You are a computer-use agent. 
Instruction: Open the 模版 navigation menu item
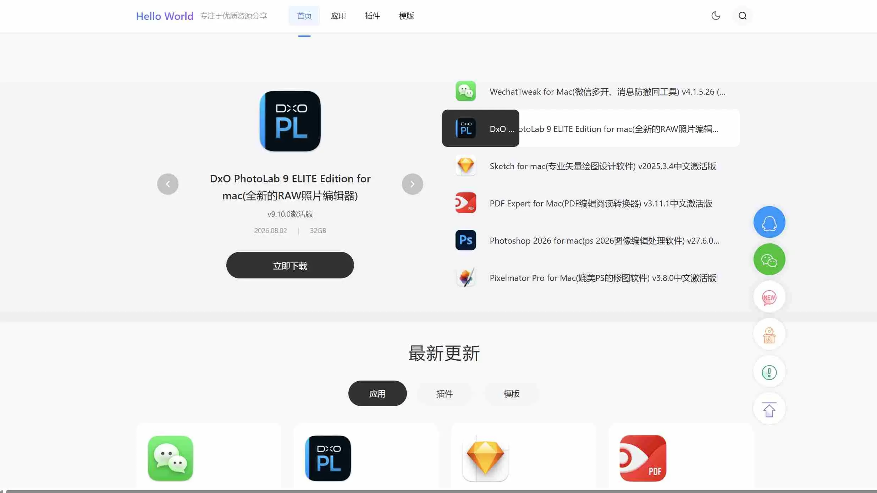point(406,16)
